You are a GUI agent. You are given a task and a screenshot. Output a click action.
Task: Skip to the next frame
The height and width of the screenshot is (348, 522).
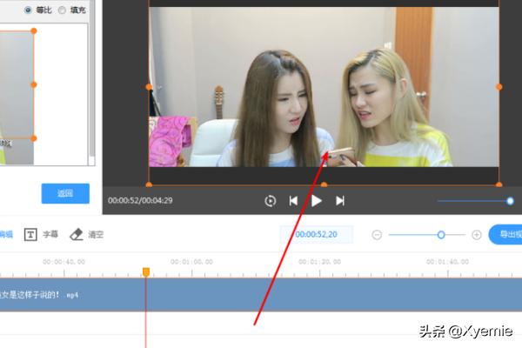[x=340, y=201]
